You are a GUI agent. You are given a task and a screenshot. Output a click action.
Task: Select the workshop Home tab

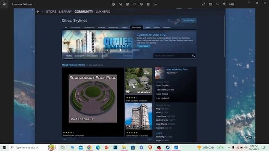69,56
